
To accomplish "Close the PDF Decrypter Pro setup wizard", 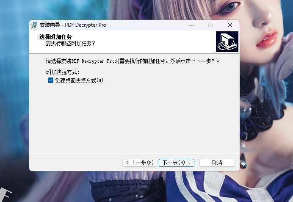I will [x=230, y=25].
